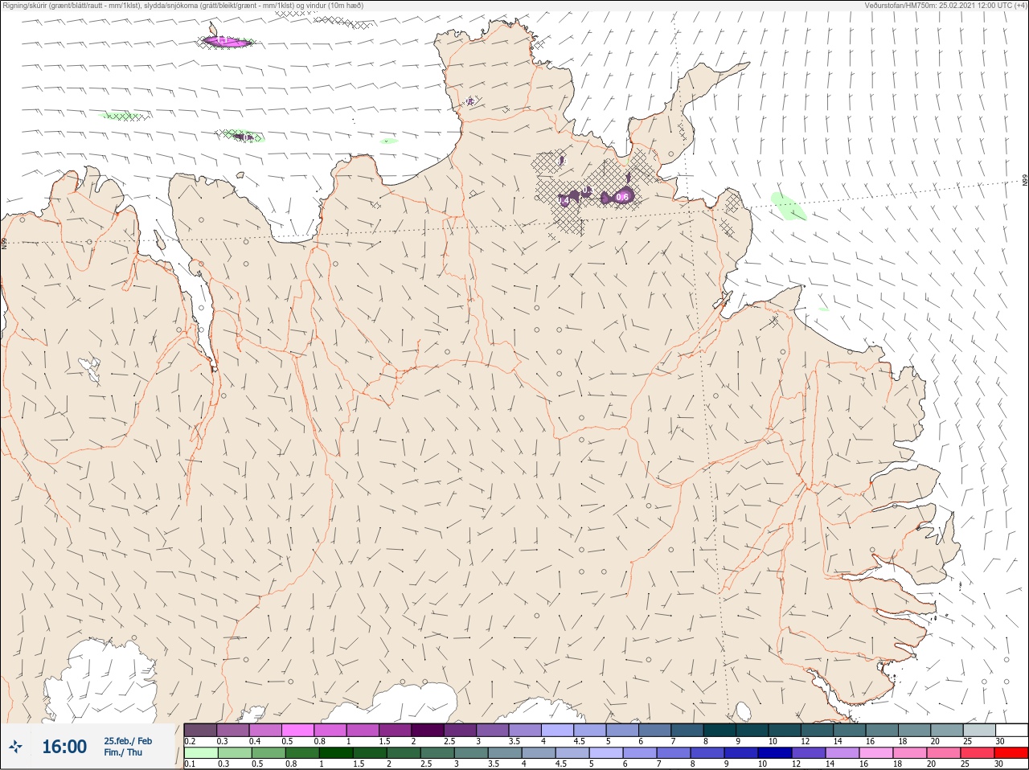Click the pale green rain patch off the east coast
The height and width of the screenshot is (770, 1029).
click(x=788, y=206)
